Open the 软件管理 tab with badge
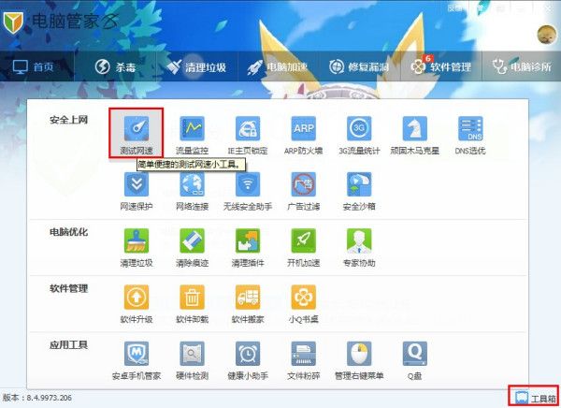Screen dimensions: 561x408 (x=440, y=66)
